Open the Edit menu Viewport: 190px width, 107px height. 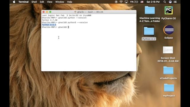[x=42, y=2]
